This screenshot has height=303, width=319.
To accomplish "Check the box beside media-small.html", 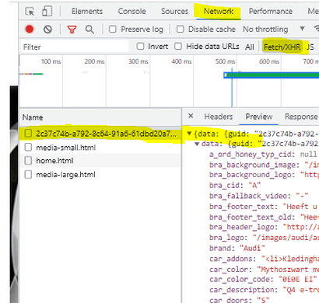I will tap(28, 148).
